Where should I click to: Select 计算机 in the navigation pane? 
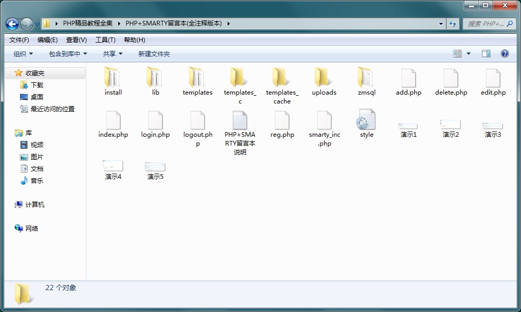[x=34, y=204]
